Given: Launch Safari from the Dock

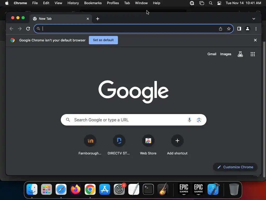Looking at the screenshot, I should [61, 189].
